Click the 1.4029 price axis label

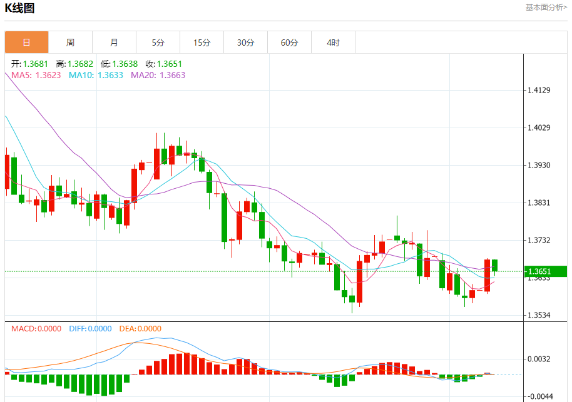pos(539,128)
